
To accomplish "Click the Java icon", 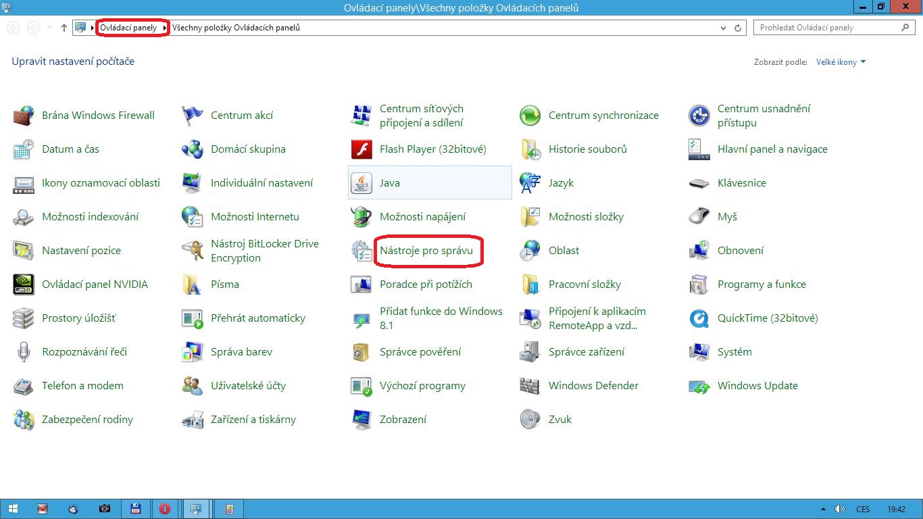I will click(x=361, y=183).
